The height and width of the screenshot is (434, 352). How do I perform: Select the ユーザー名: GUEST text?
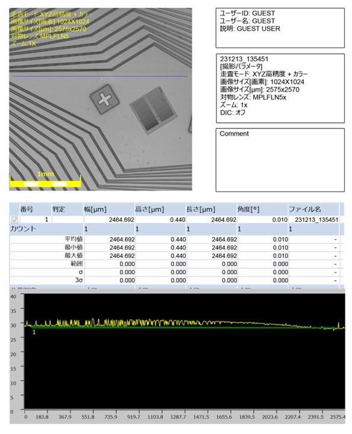pyautogui.click(x=247, y=20)
